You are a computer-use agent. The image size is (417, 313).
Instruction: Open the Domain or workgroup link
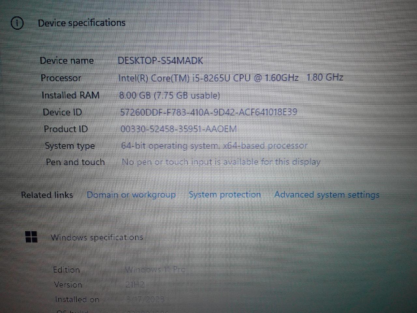131,195
